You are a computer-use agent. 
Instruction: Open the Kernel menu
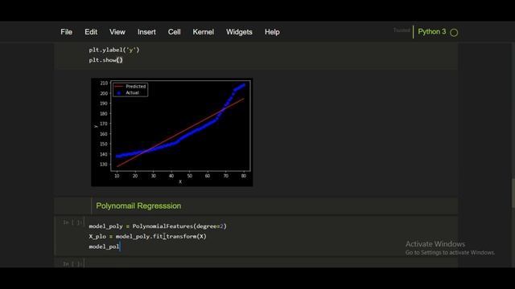[204, 32]
